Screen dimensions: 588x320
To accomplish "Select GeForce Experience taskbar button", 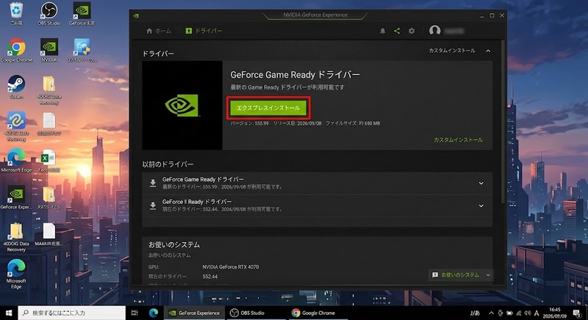I will [194, 313].
